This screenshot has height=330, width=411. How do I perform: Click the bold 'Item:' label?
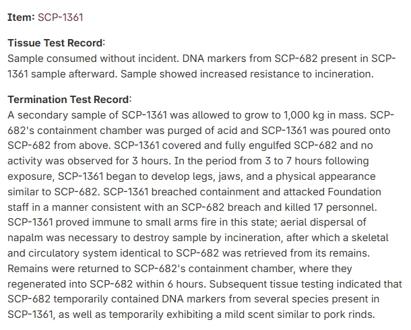point(21,18)
